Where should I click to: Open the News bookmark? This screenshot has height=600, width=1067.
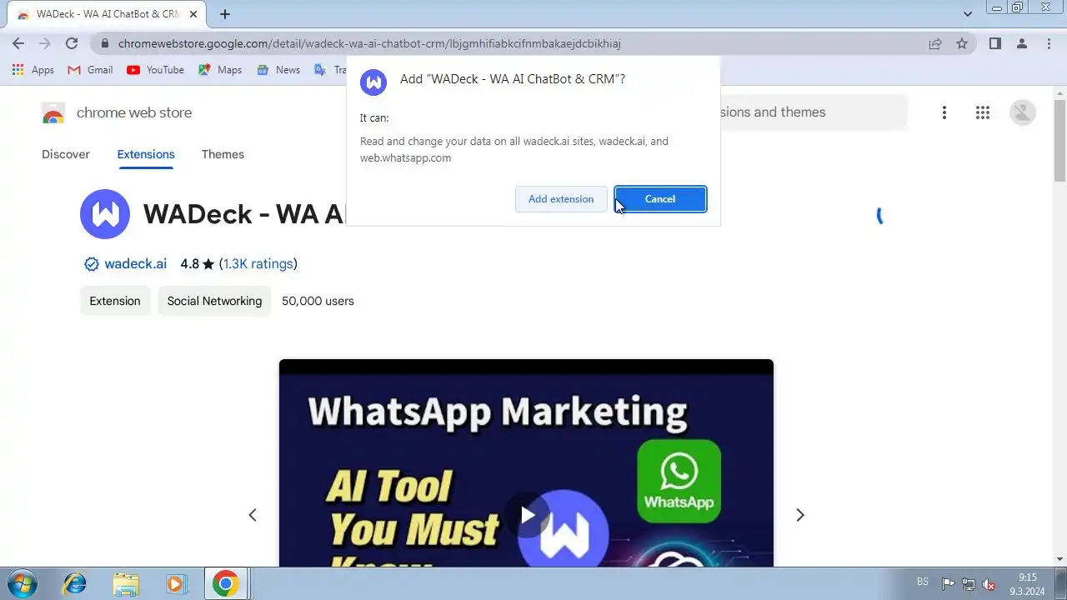(278, 70)
